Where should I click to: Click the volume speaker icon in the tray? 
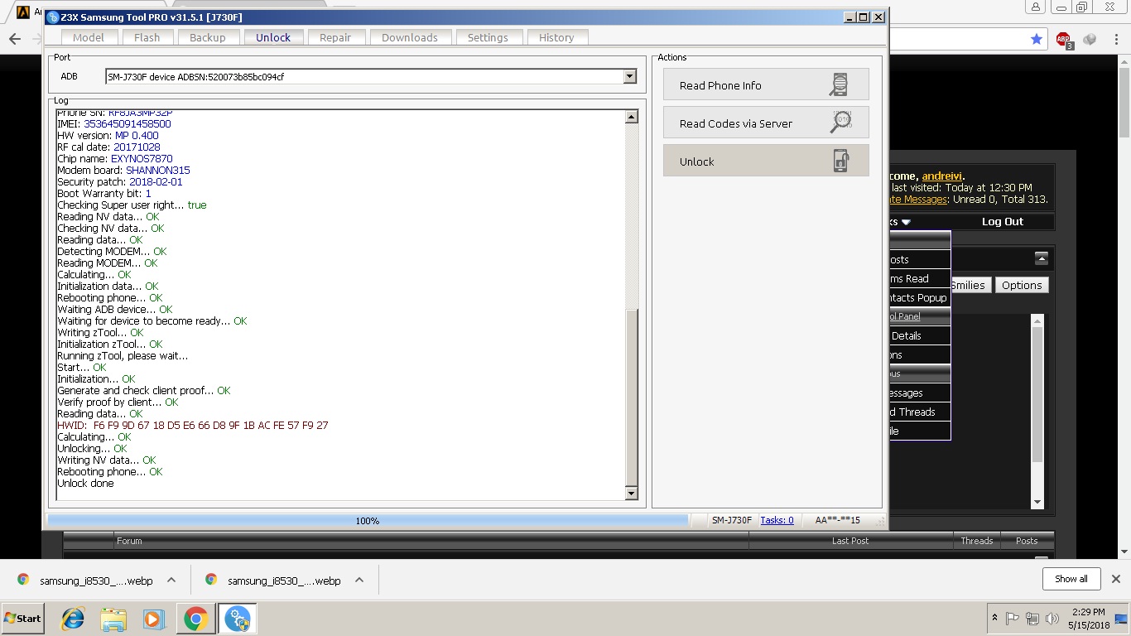pos(1052,619)
